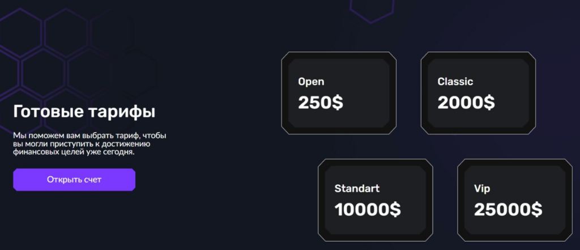Click the 2000$ price text
The height and width of the screenshot is (250, 580).
[466, 103]
